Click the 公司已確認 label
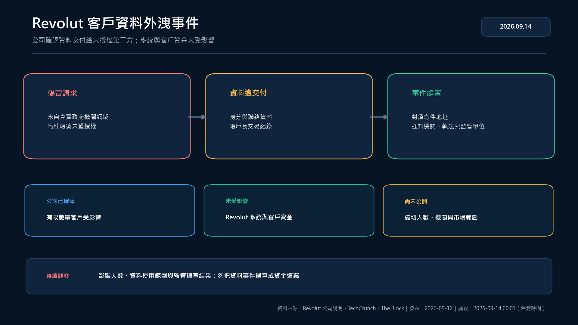This screenshot has height=325, width=578. click(x=61, y=201)
